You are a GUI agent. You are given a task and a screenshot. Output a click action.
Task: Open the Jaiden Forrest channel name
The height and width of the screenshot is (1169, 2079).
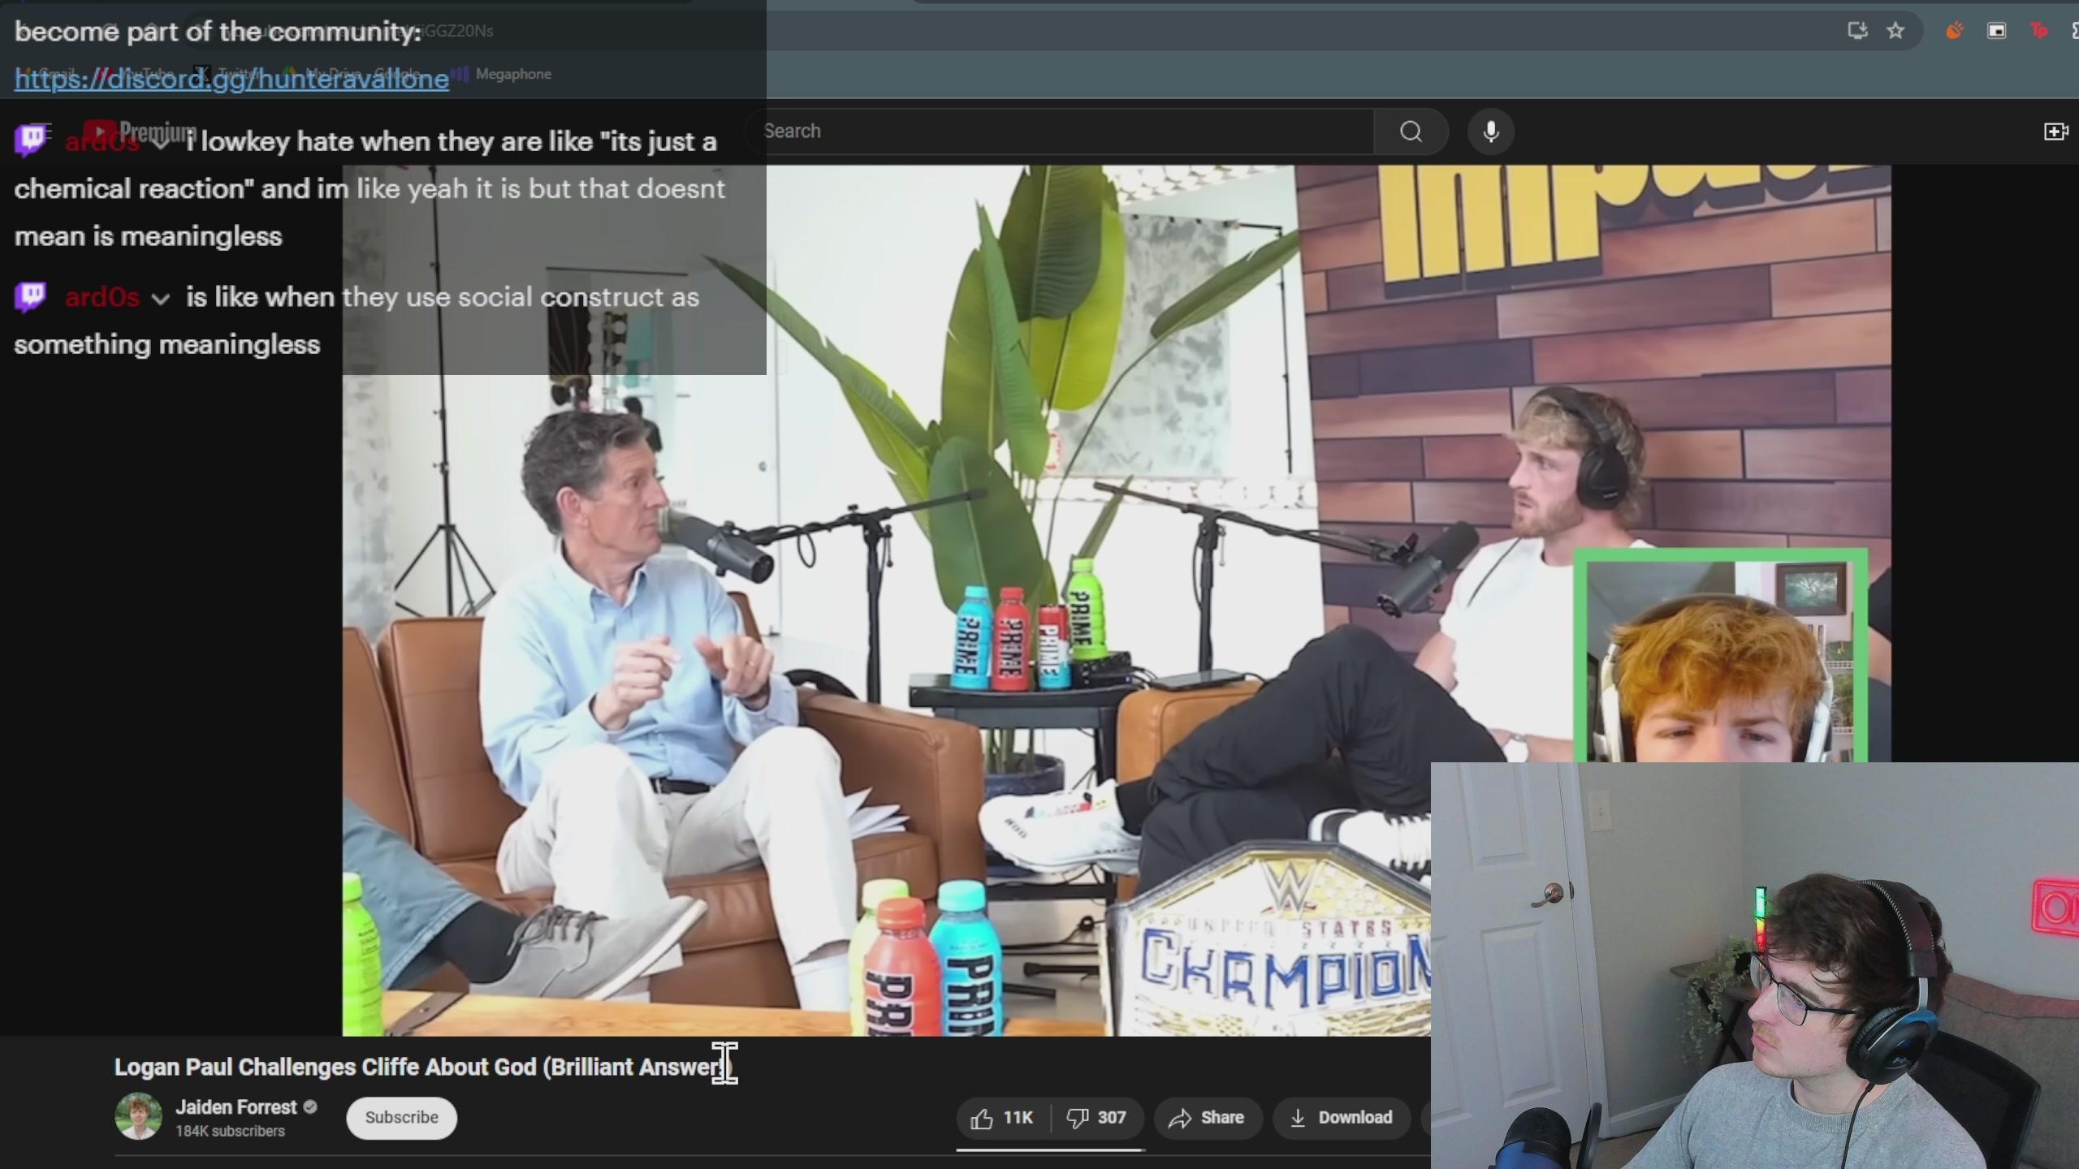pyautogui.click(x=236, y=1107)
